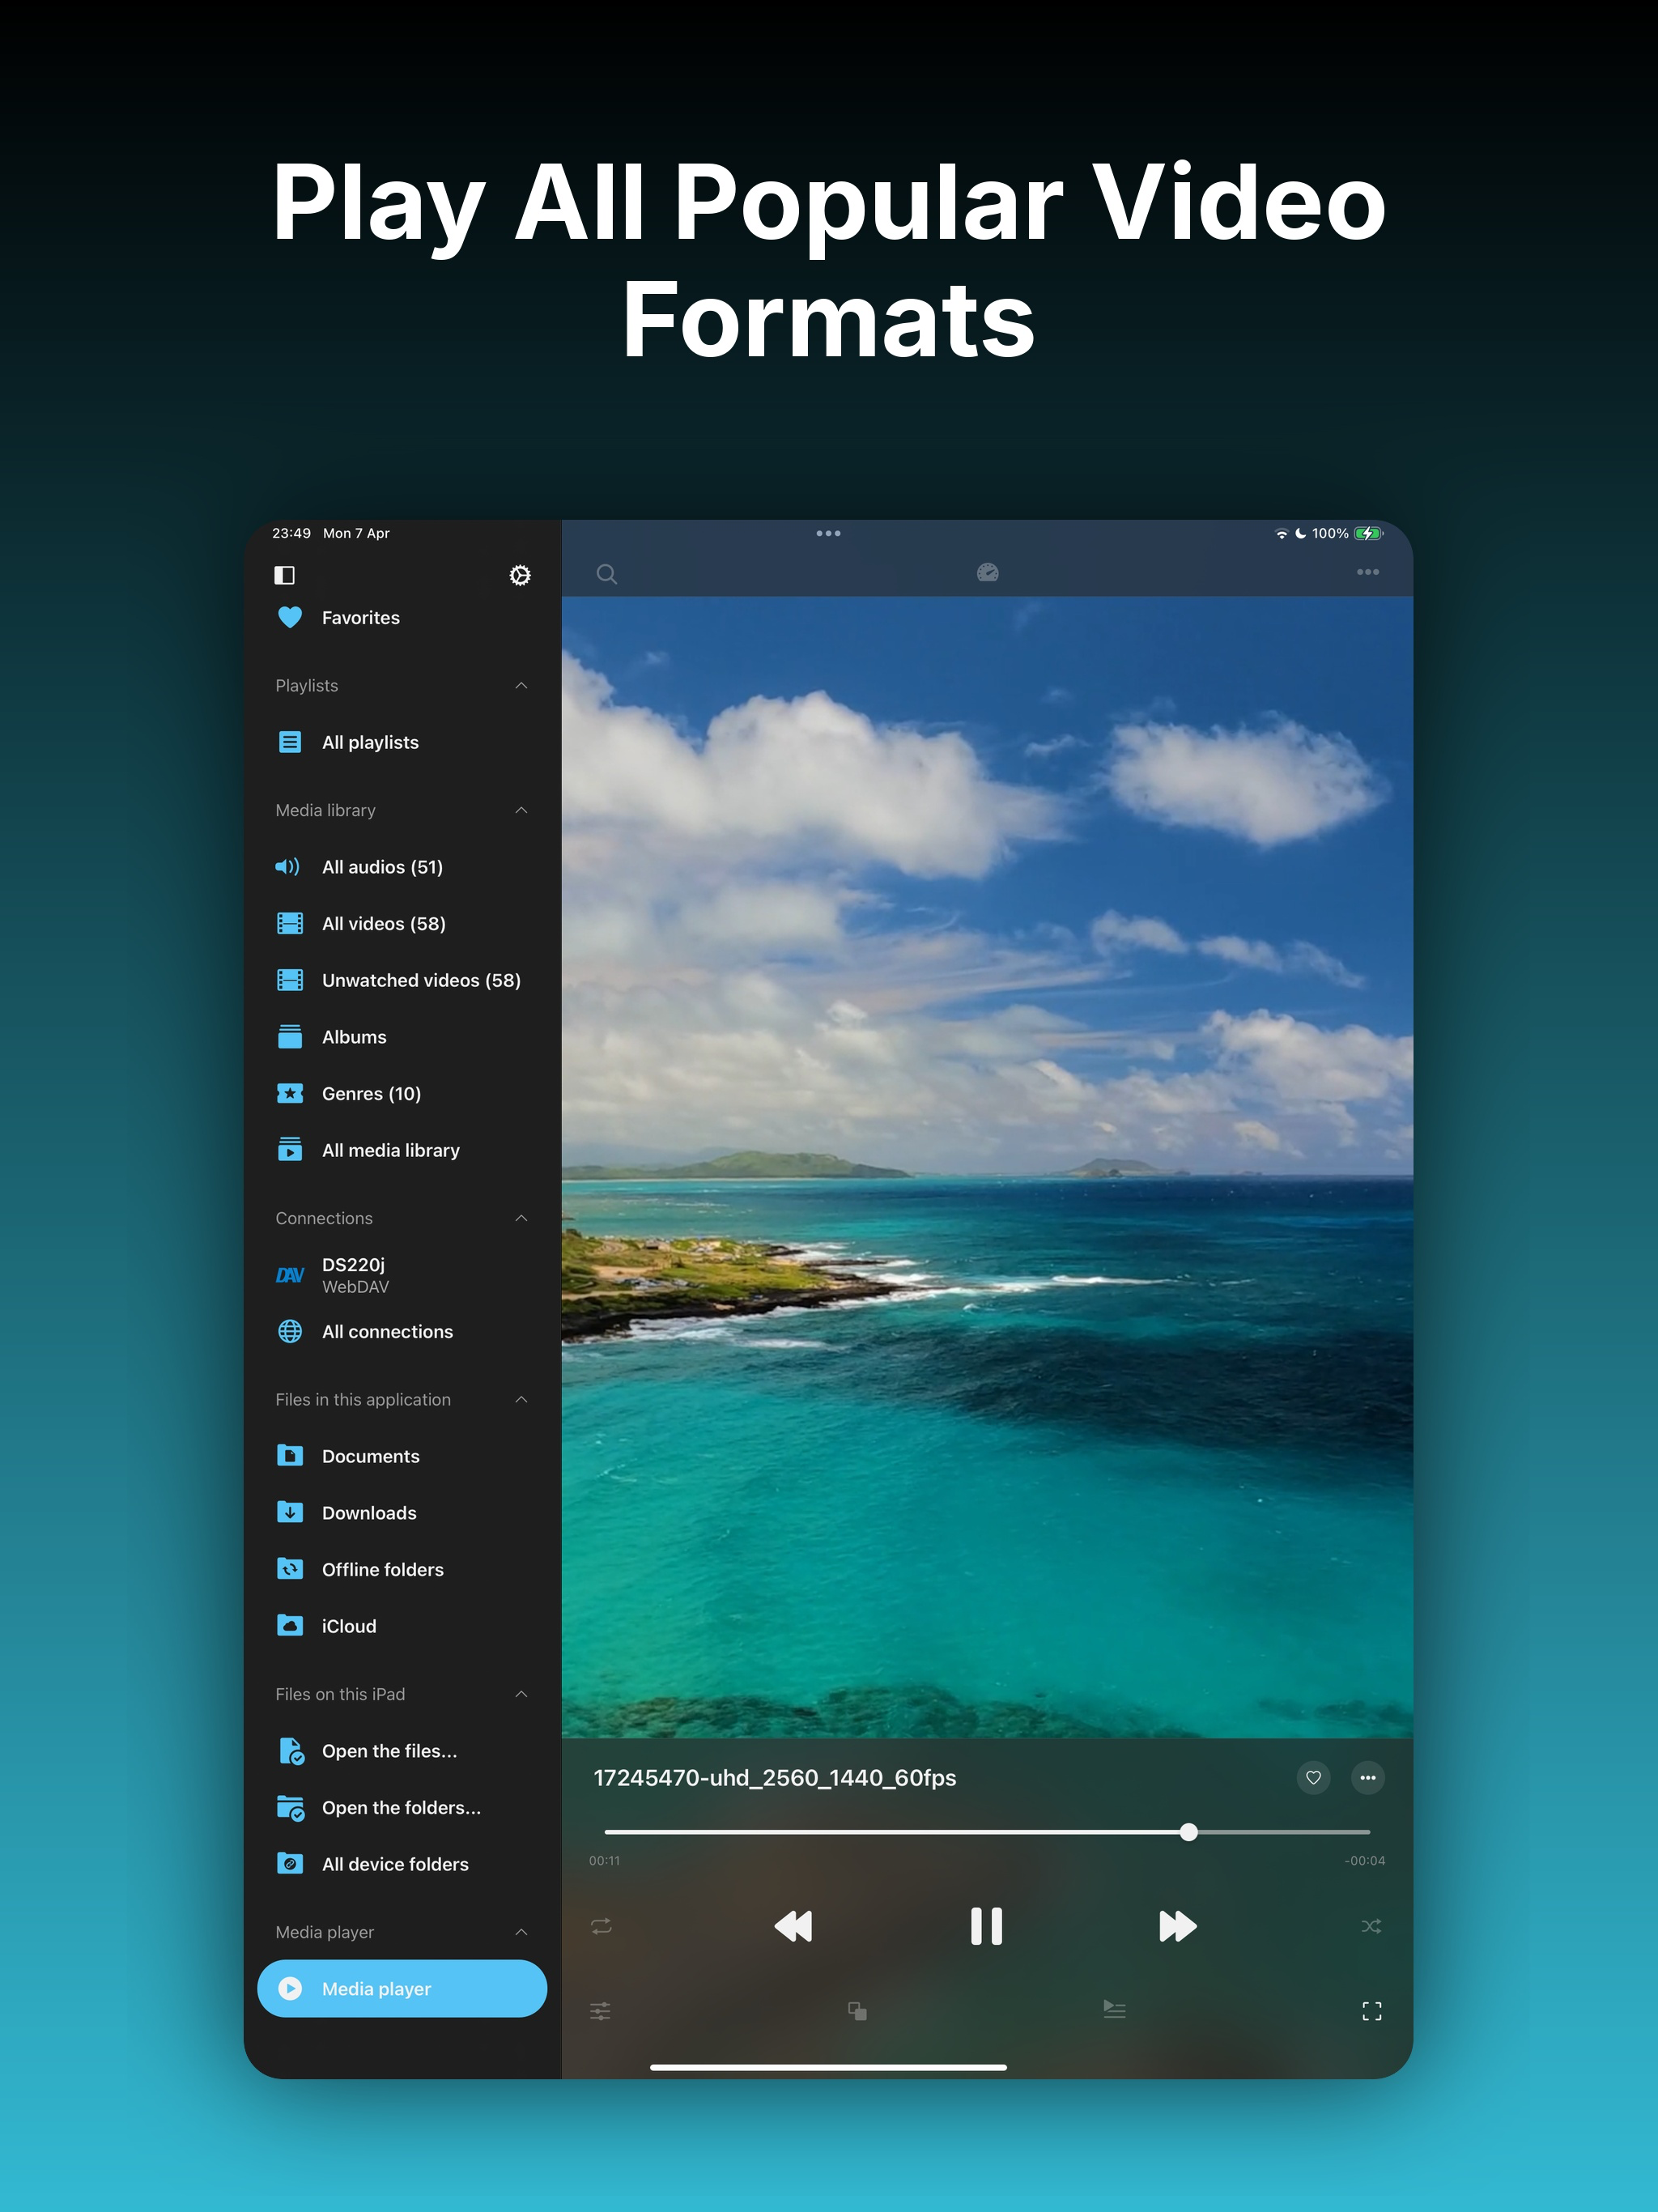Open the play queue list icon

pyautogui.click(x=1114, y=2009)
